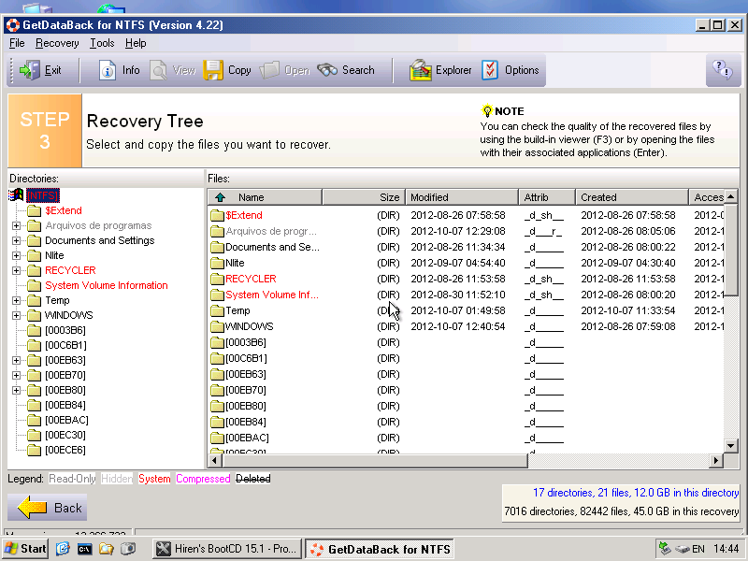The height and width of the screenshot is (561, 748).
Task: Click the network icon in system tray
Action: click(665, 549)
